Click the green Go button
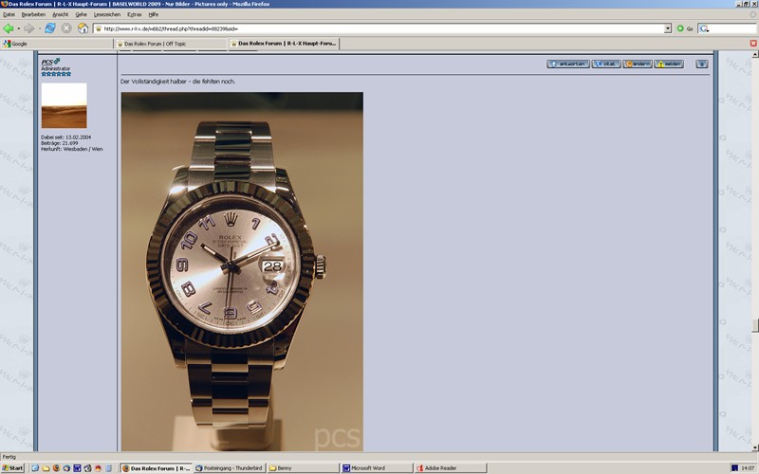The image size is (759, 474). 684,28
